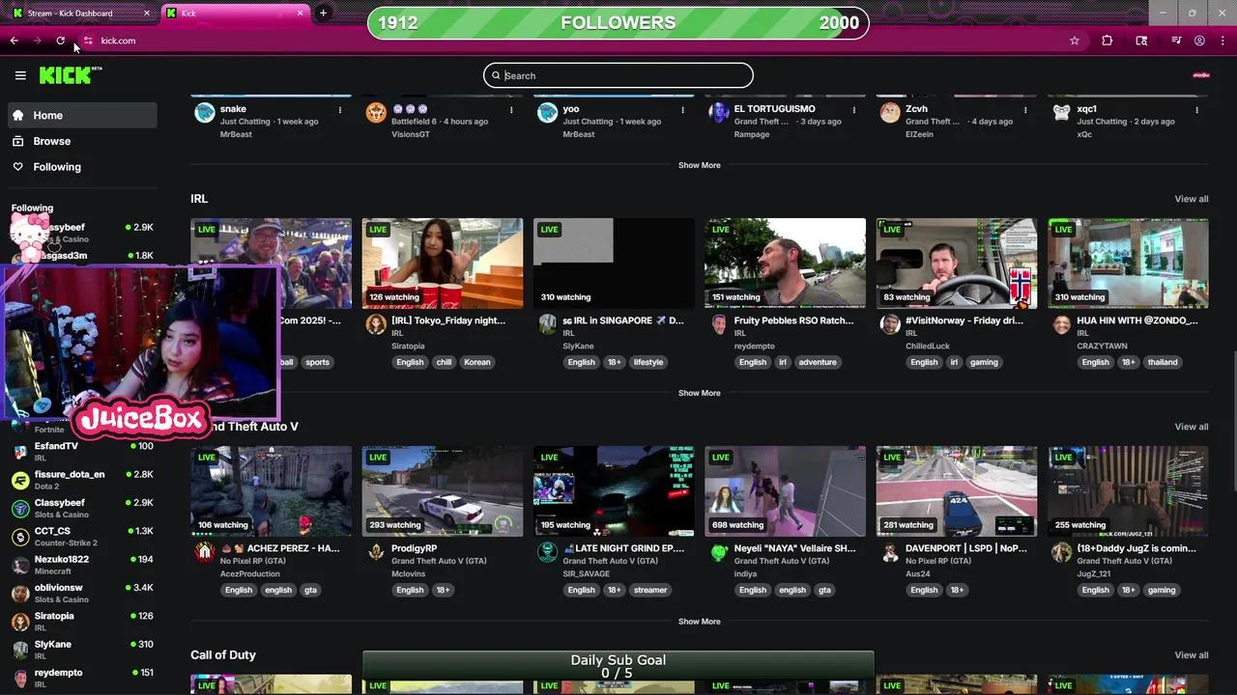The image size is (1237, 695).
Task: Click Siratopia's avatar under Tokyo stream
Action: pyautogui.click(x=376, y=324)
